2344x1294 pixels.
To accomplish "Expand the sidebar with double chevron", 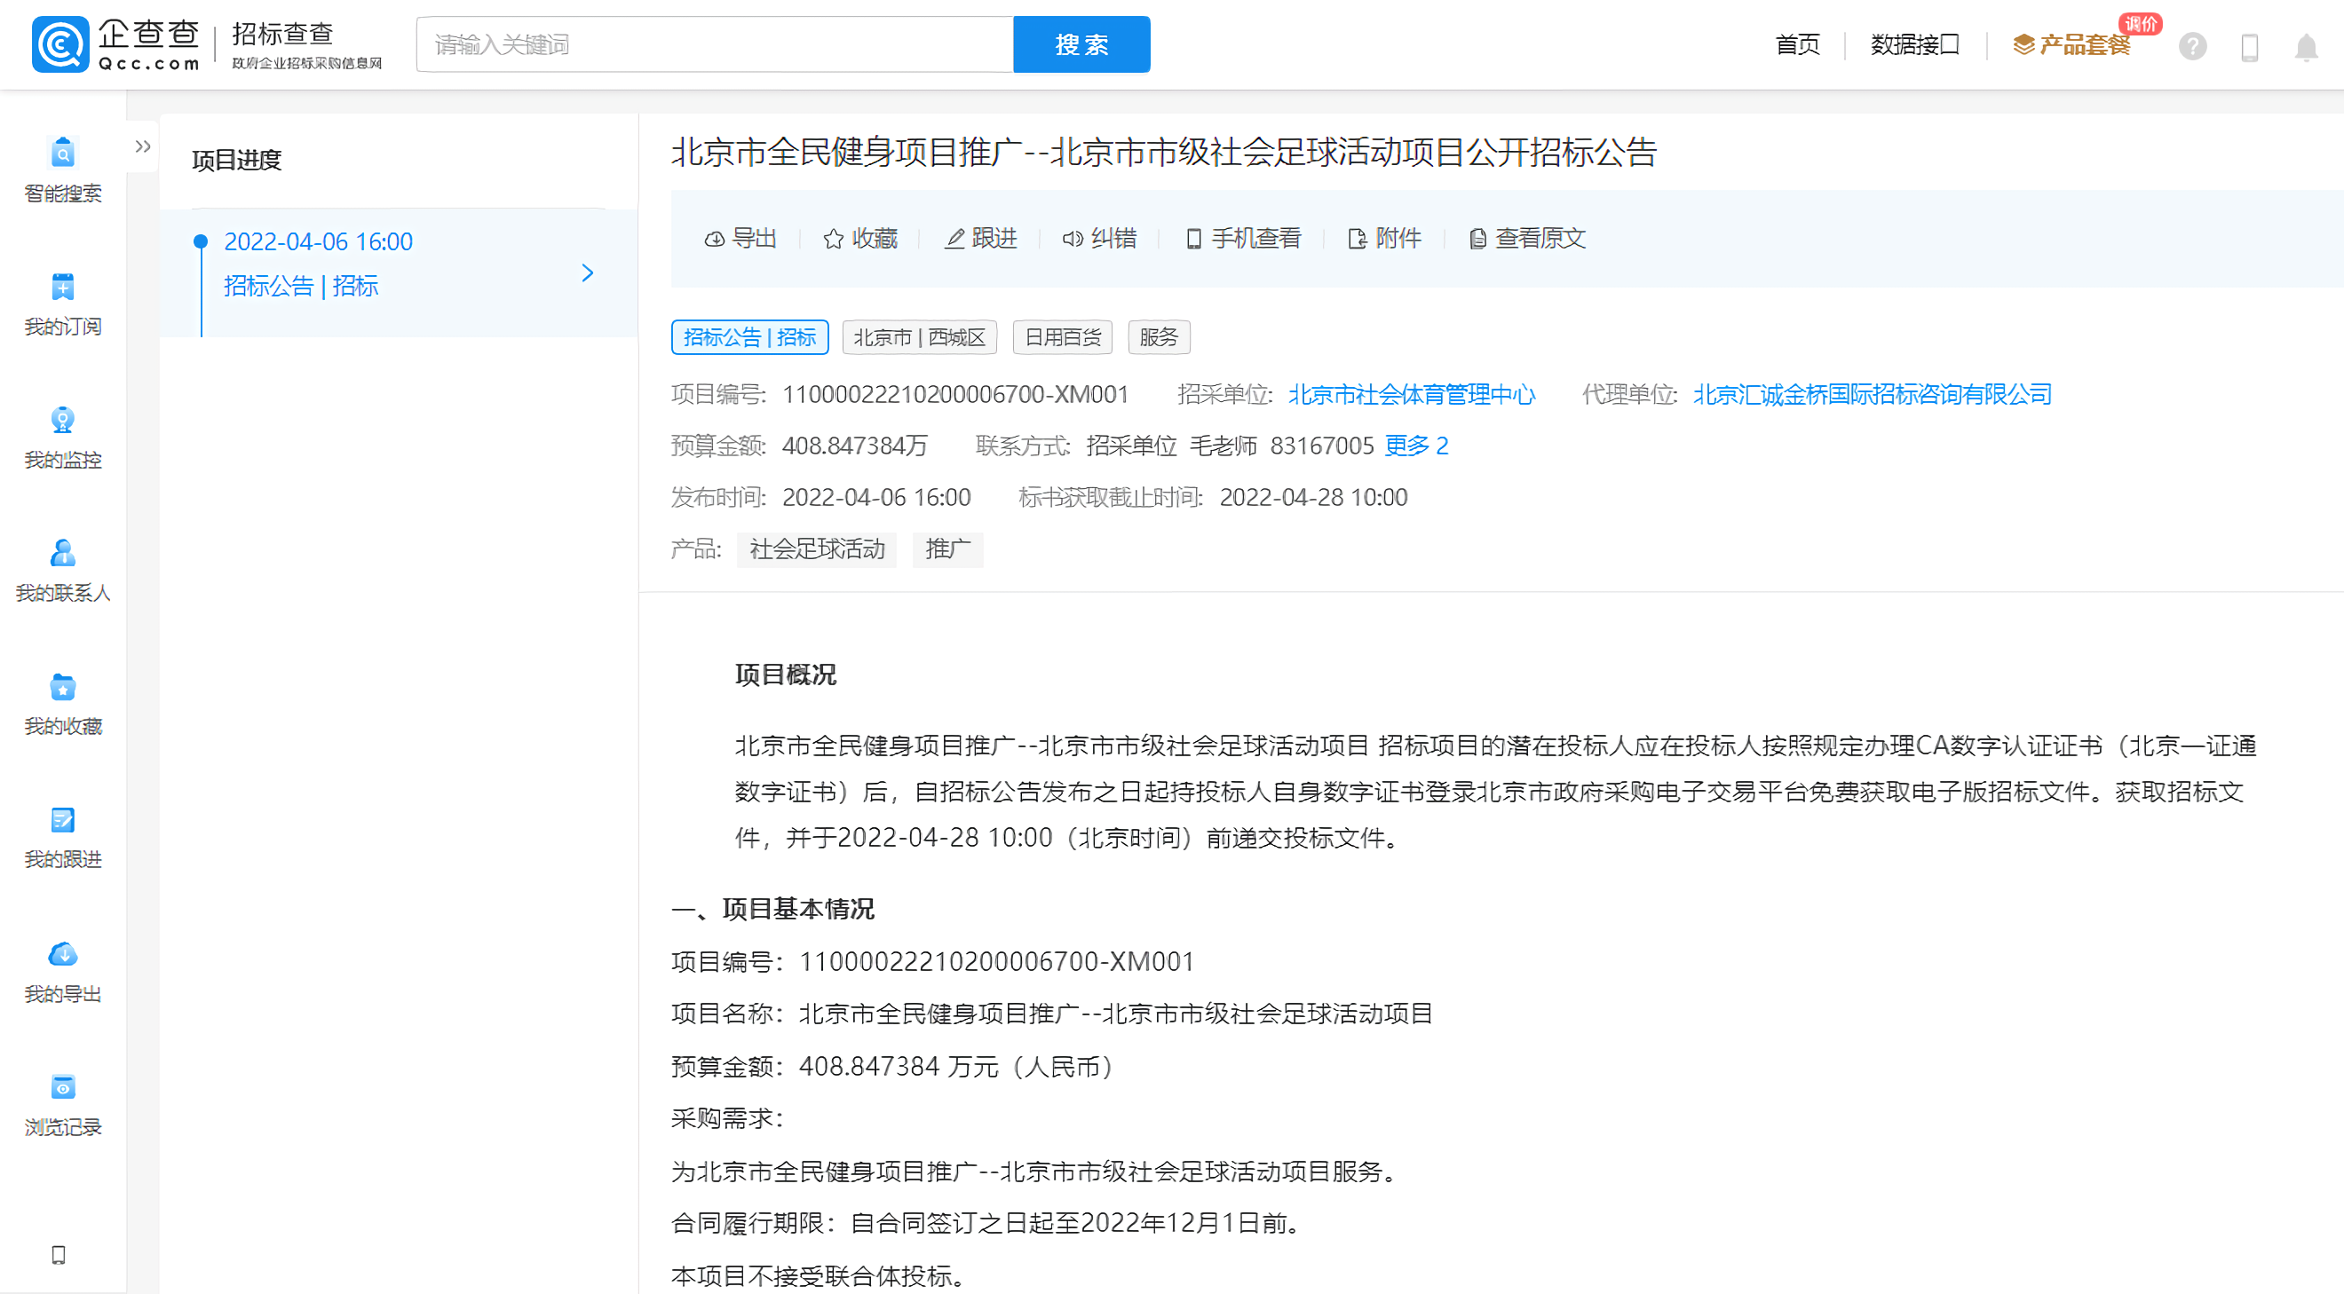I will point(143,146).
